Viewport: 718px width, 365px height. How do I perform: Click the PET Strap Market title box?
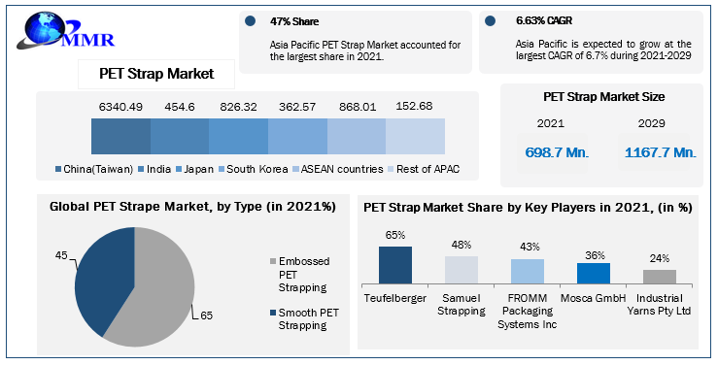point(156,74)
